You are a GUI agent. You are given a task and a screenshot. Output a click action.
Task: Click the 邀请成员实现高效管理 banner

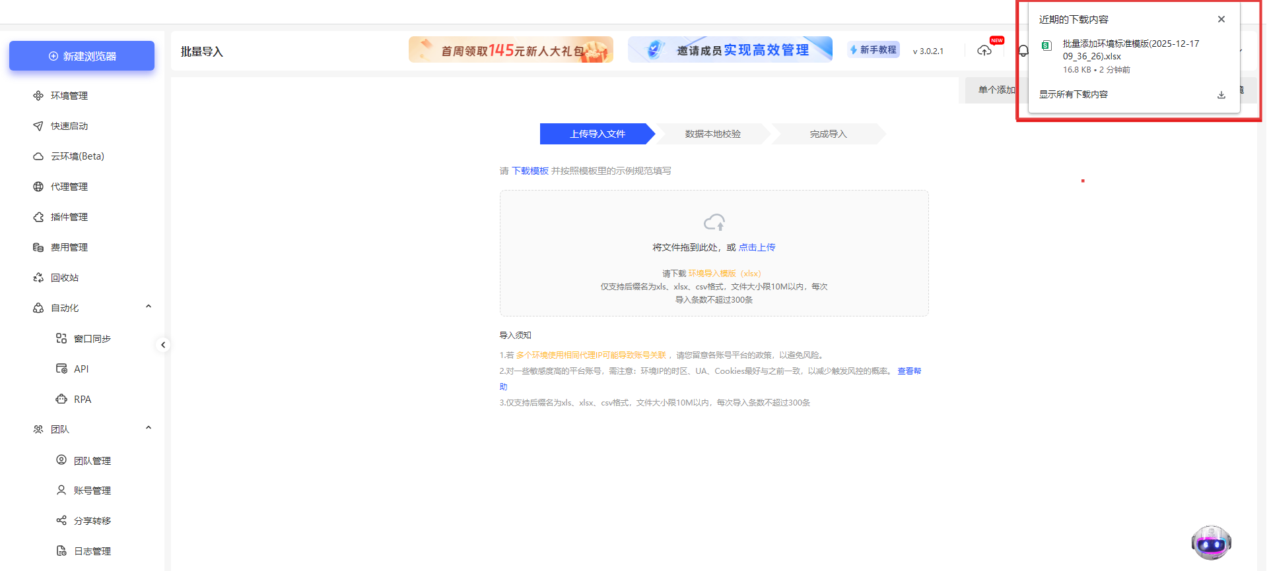pos(730,50)
